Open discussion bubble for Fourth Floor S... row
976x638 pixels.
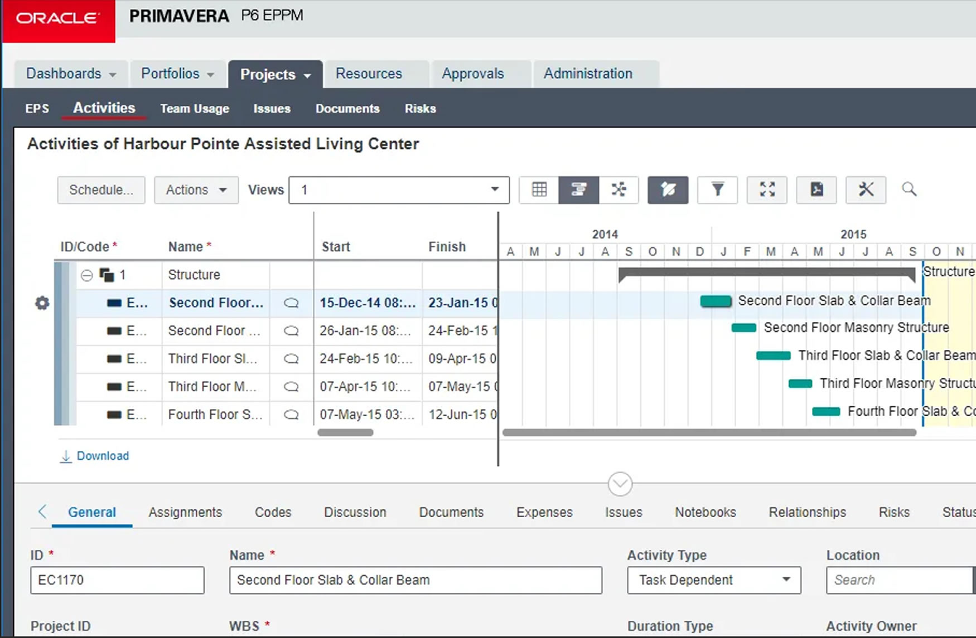pyautogui.click(x=291, y=415)
